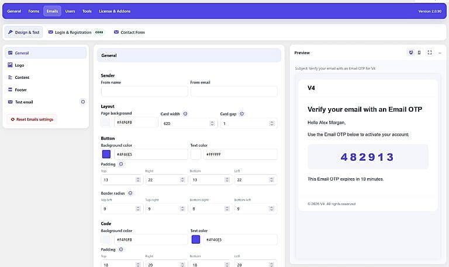Edit Button background hex #4F46E5 field
449x267 pixels.
(151, 154)
